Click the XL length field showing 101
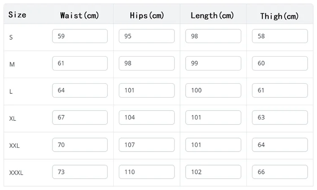317x190 pixels. 213,117
